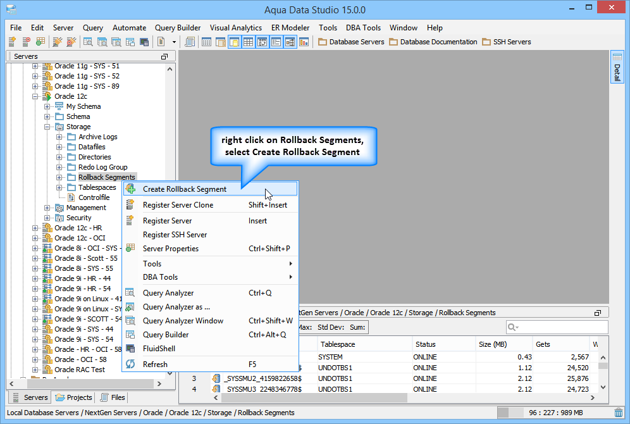Open the File menu
This screenshot has width=630, height=424.
[x=16, y=28]
